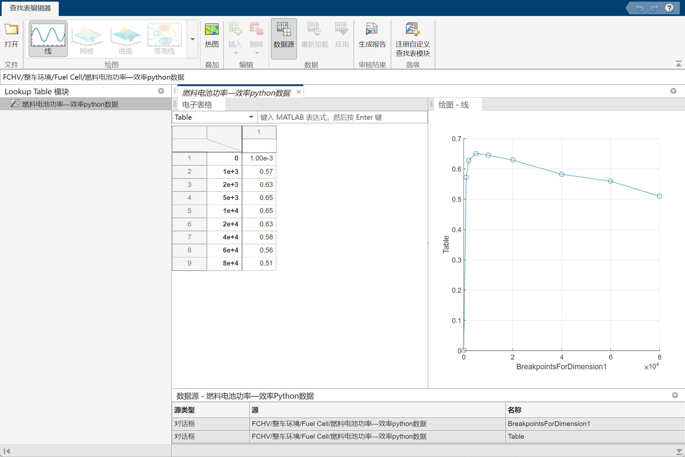685x457 pixels.
Task: Open Lookup Table 模块 panel options
Action: (161, 91)
